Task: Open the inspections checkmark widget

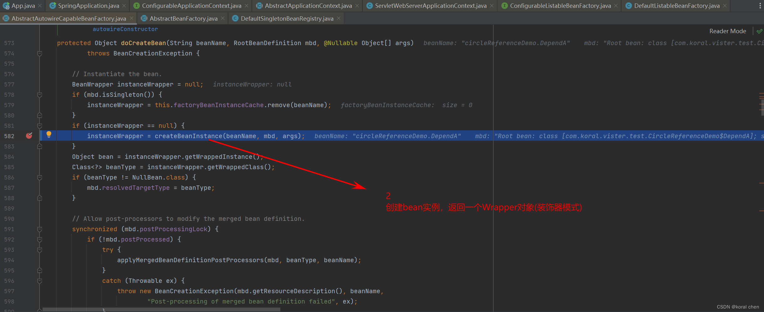Action: point(760,31)
